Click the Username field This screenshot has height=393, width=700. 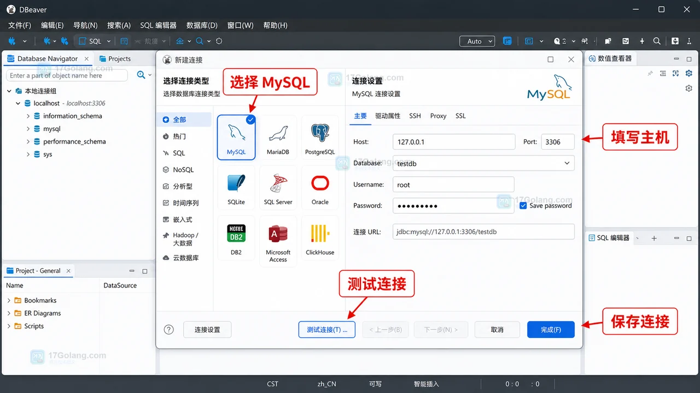pos(453,184)
